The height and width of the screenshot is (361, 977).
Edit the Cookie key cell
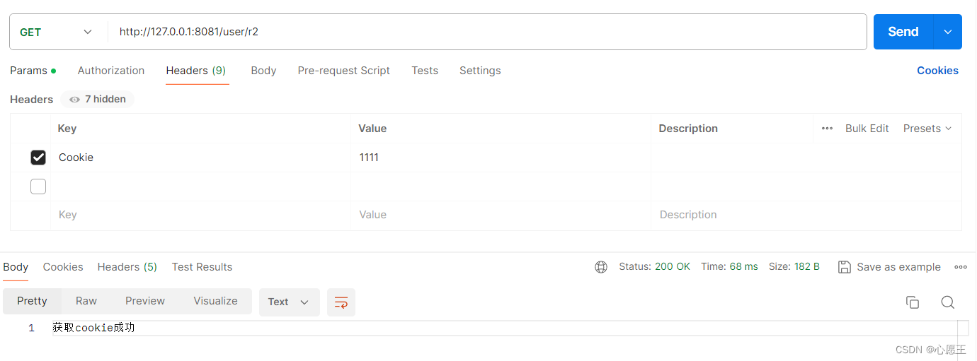click(200, 158)
